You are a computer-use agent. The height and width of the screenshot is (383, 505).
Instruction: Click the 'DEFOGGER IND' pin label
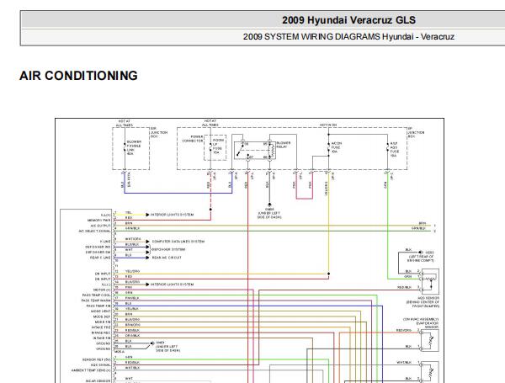pos(98,247)
